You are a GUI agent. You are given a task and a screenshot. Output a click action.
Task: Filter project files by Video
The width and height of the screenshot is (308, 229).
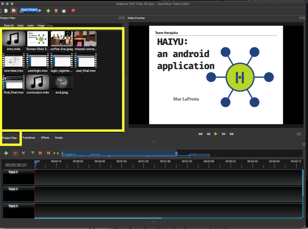(x=20, y=26)
